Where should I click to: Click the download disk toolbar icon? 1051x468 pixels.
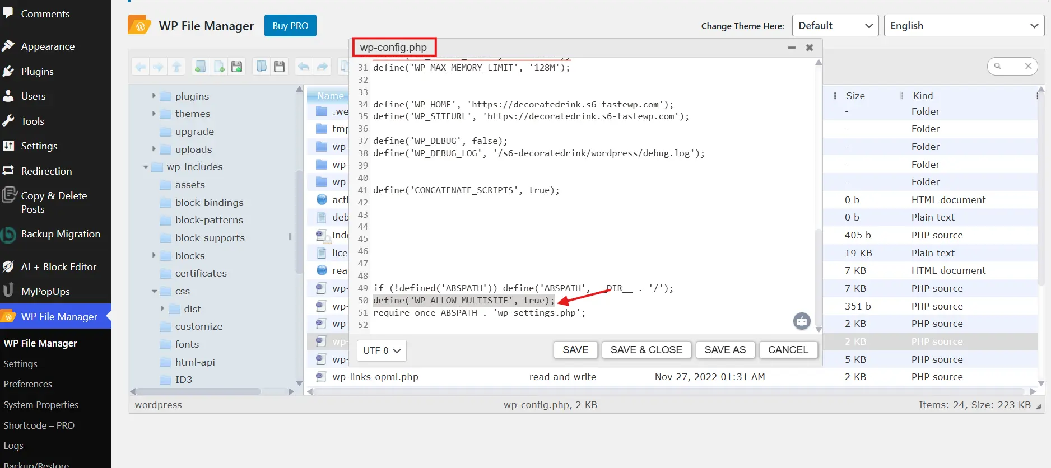pyautogui.click(x=279, y=67)
